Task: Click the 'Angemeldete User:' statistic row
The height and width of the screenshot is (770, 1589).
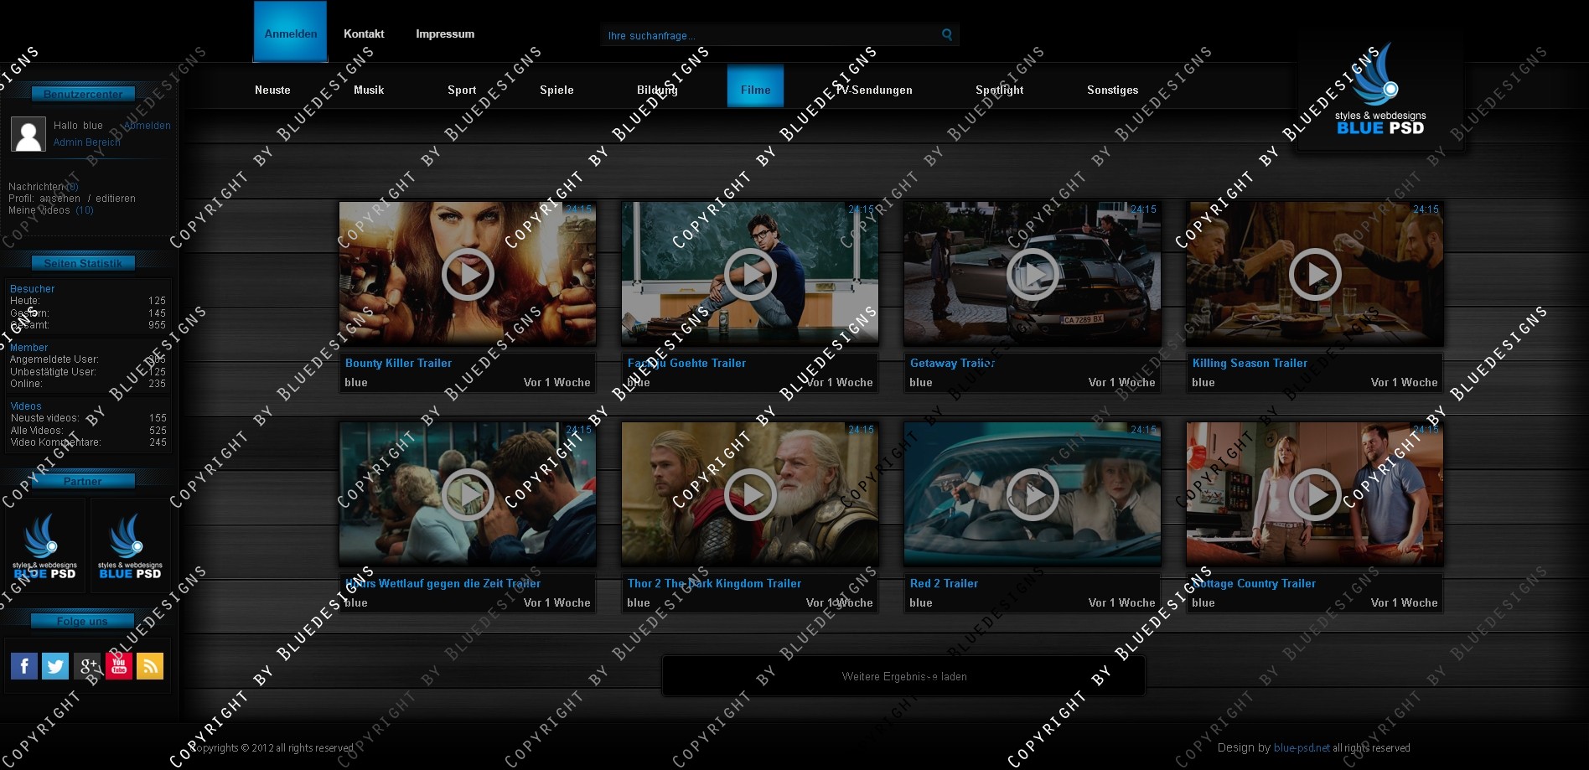Action: coord(88,359)
